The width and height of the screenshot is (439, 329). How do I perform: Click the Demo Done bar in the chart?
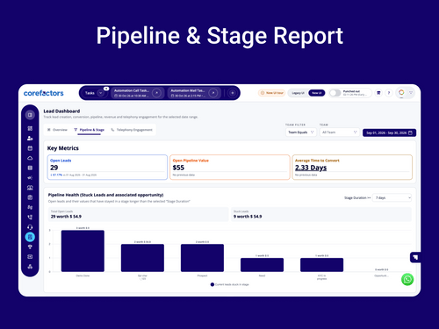pyautogui.click(x=83, y=251)
